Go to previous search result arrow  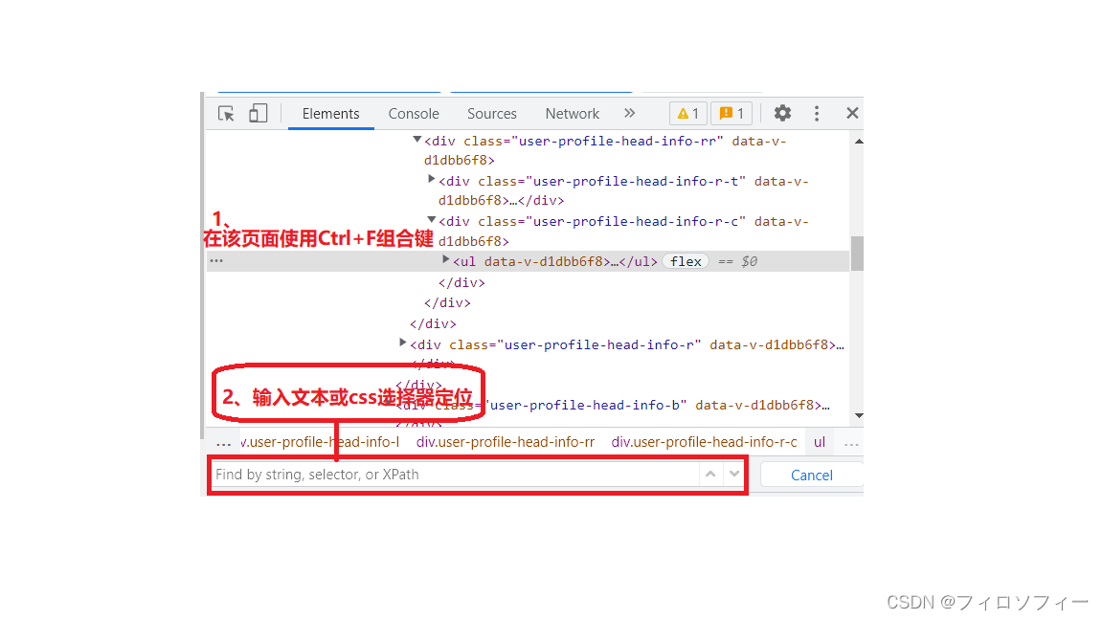click(710, 475)
